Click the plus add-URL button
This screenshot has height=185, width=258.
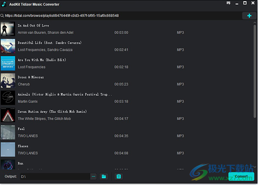(249, 15)
